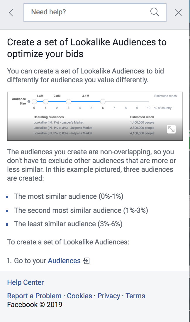Open the Terms link

click(135, 296)
